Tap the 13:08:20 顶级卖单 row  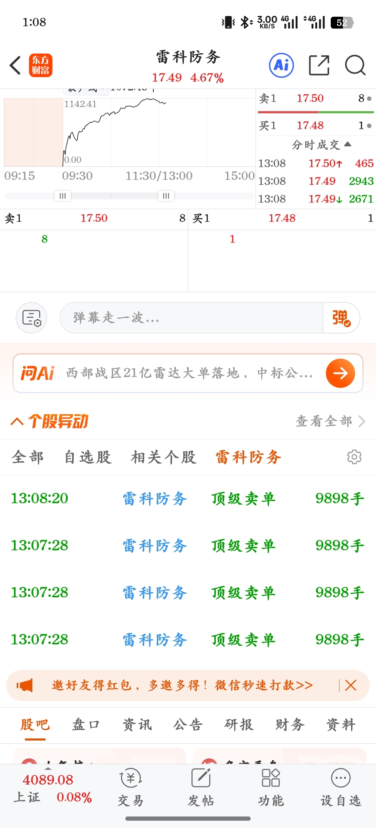point(188,499)
